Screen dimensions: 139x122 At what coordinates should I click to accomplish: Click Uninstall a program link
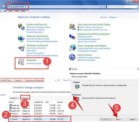coord(34,63)
